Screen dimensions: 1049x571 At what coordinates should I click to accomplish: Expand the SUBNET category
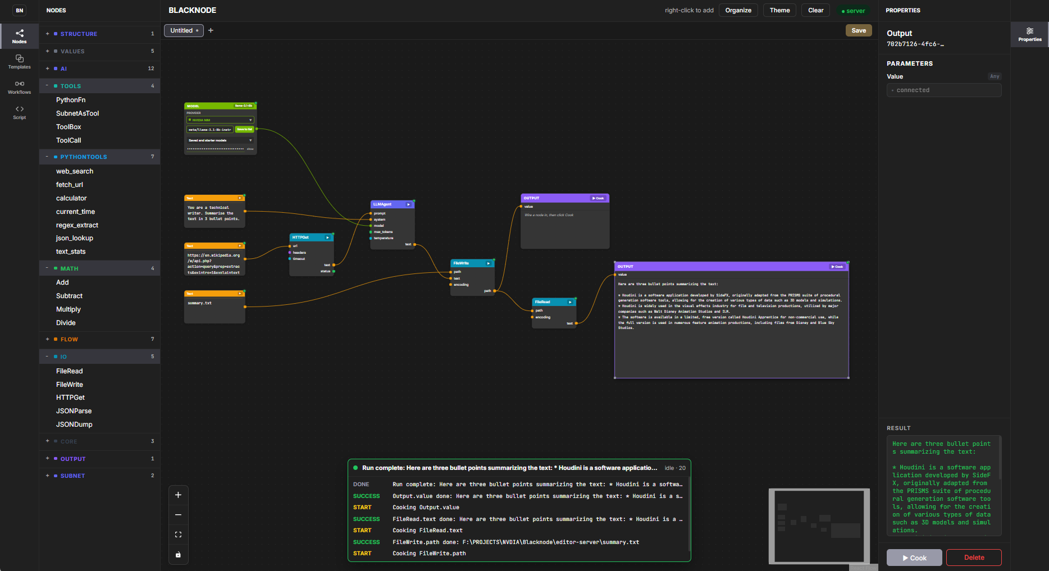coord(99,476)
